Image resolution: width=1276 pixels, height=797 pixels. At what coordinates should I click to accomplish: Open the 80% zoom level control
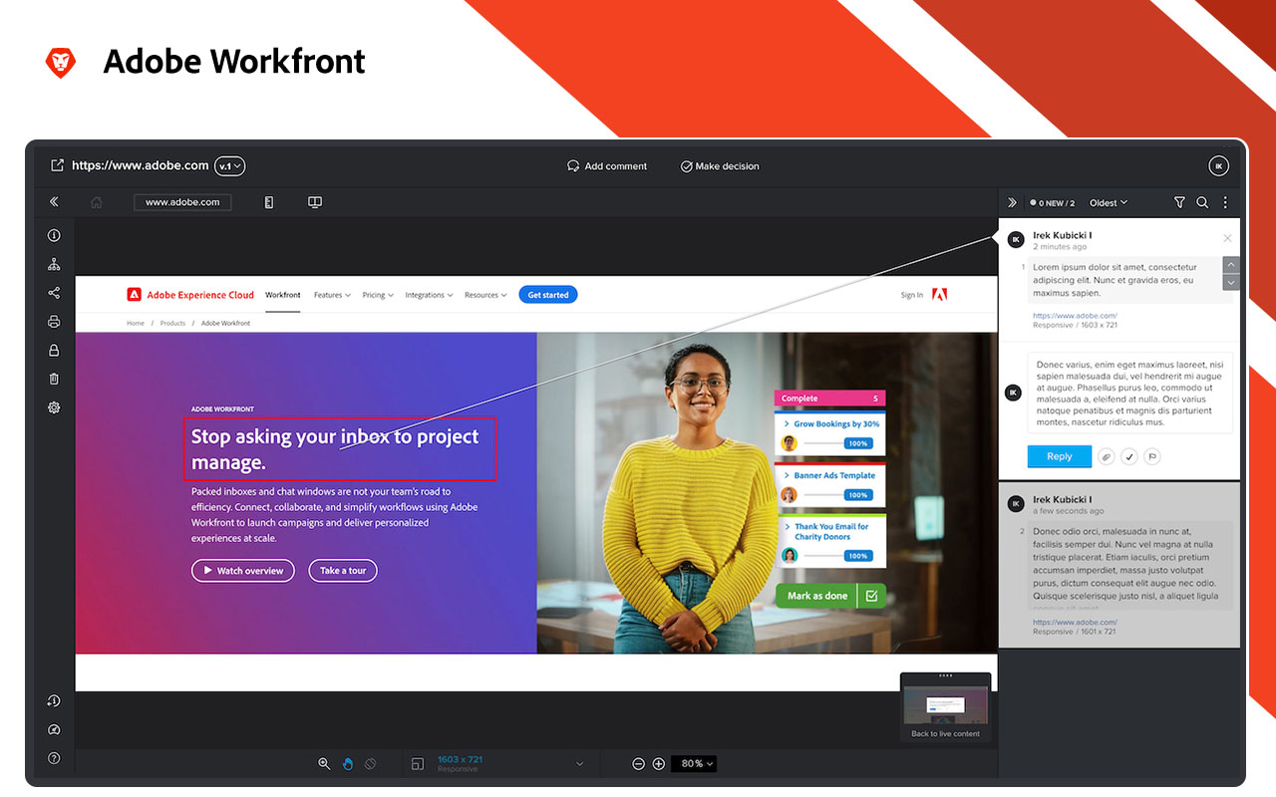point(693,763)
